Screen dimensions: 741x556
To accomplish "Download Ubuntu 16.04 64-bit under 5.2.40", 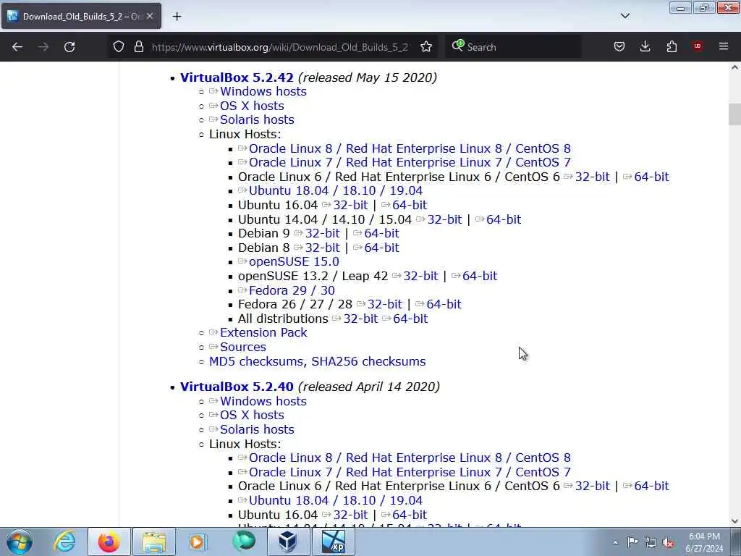I will pyautogui.click(x=410, y=515).
